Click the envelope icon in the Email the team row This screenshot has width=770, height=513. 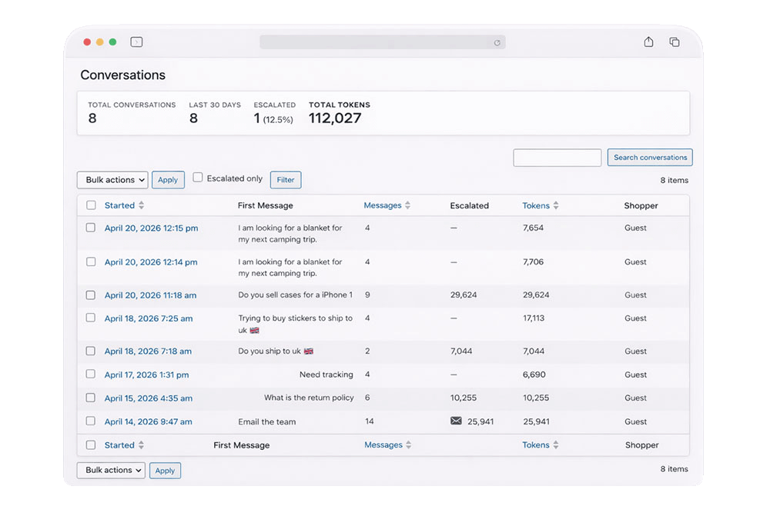pyautogui.click(x=456, y=421)
